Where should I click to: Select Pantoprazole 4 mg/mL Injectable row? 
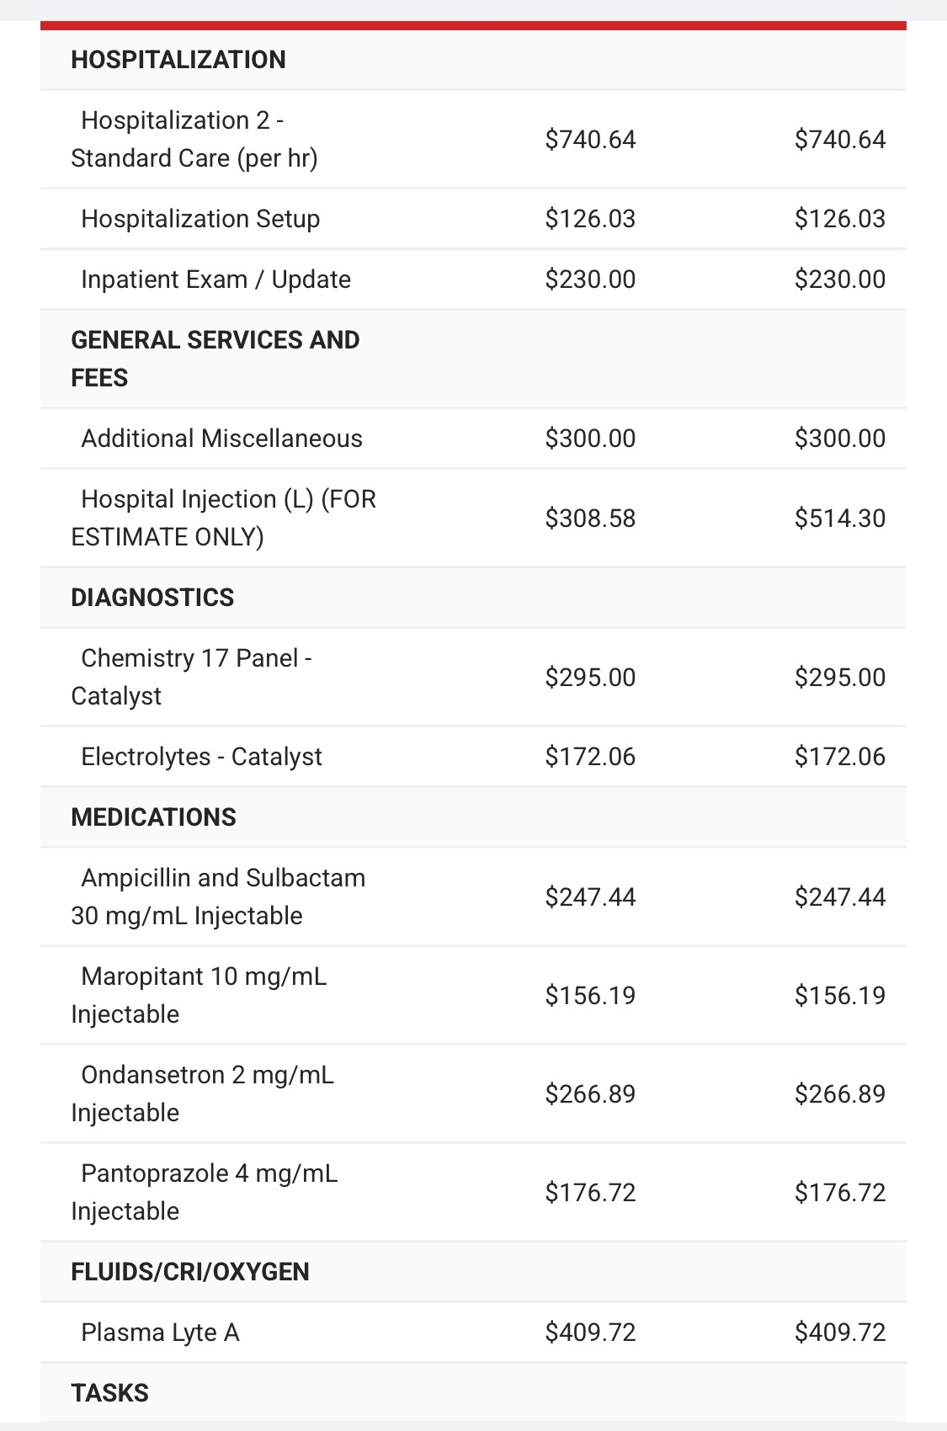[x=473, y=1192]
